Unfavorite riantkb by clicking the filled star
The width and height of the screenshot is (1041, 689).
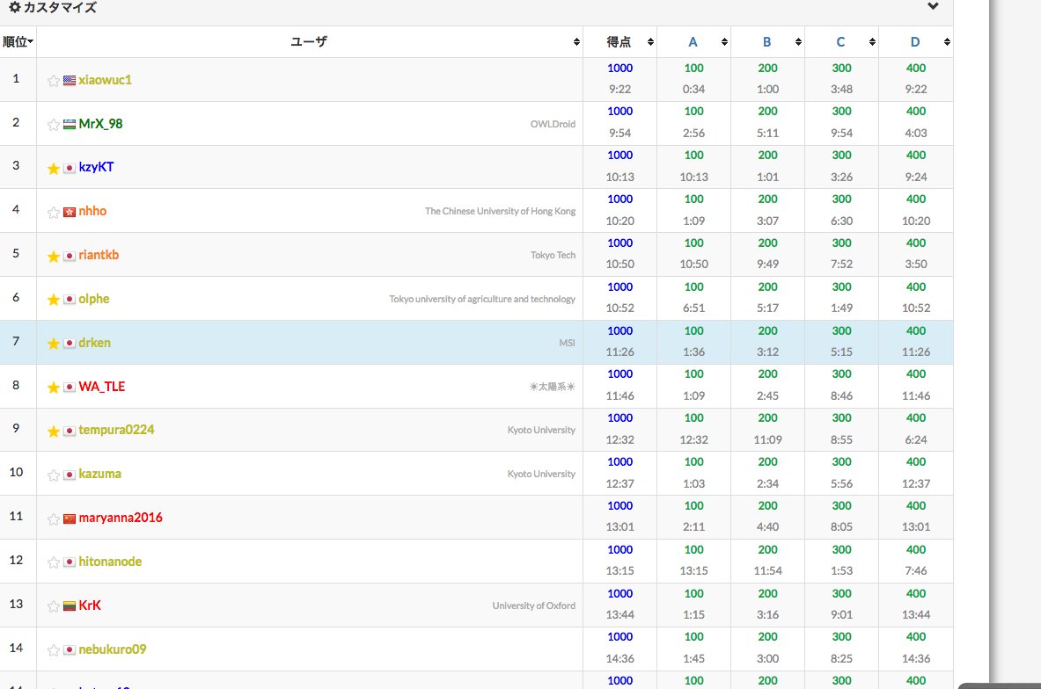pos(53,255)
